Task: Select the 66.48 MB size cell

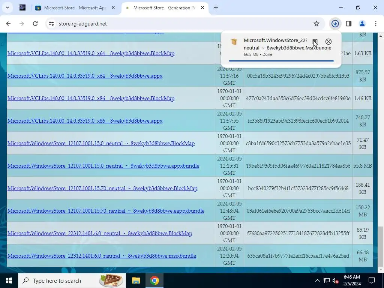Action: [x=363, y=256]
